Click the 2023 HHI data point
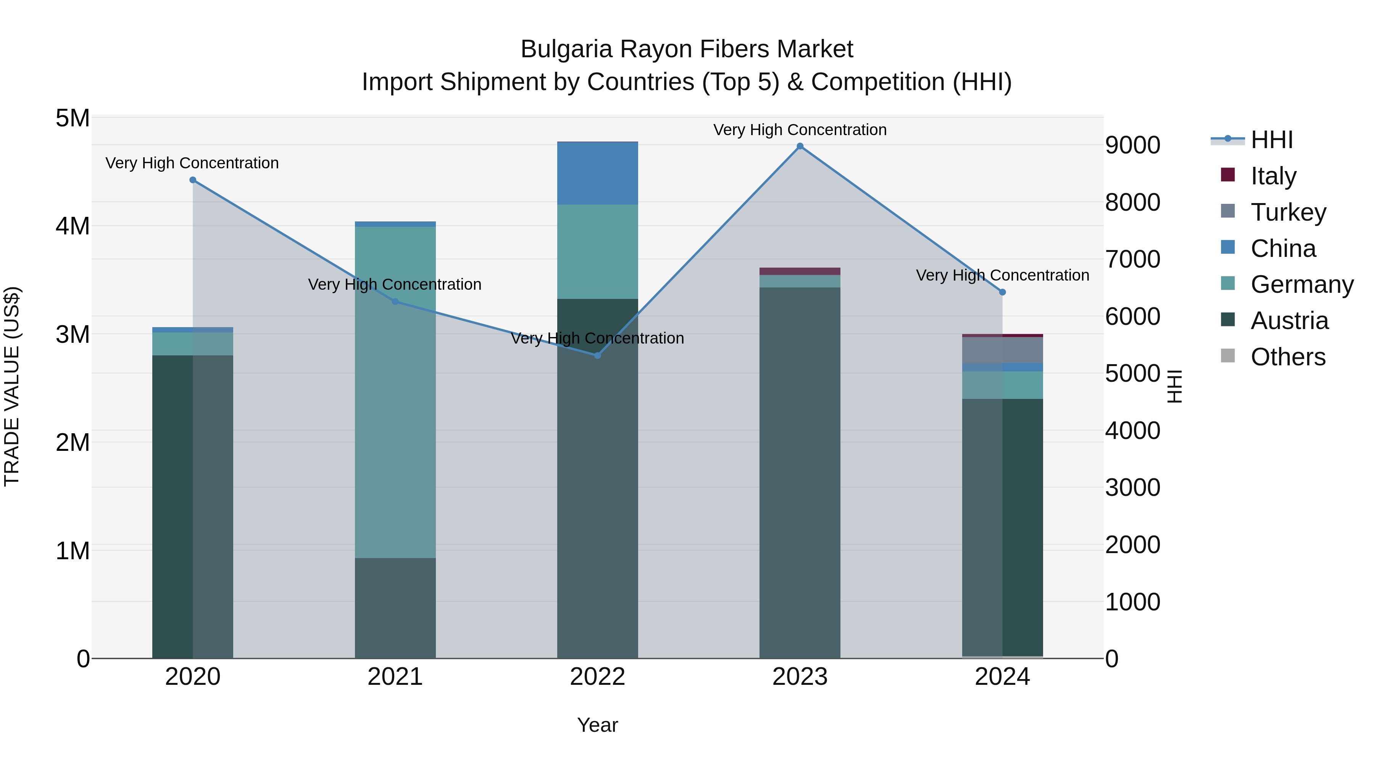 [x=800, y=146]
